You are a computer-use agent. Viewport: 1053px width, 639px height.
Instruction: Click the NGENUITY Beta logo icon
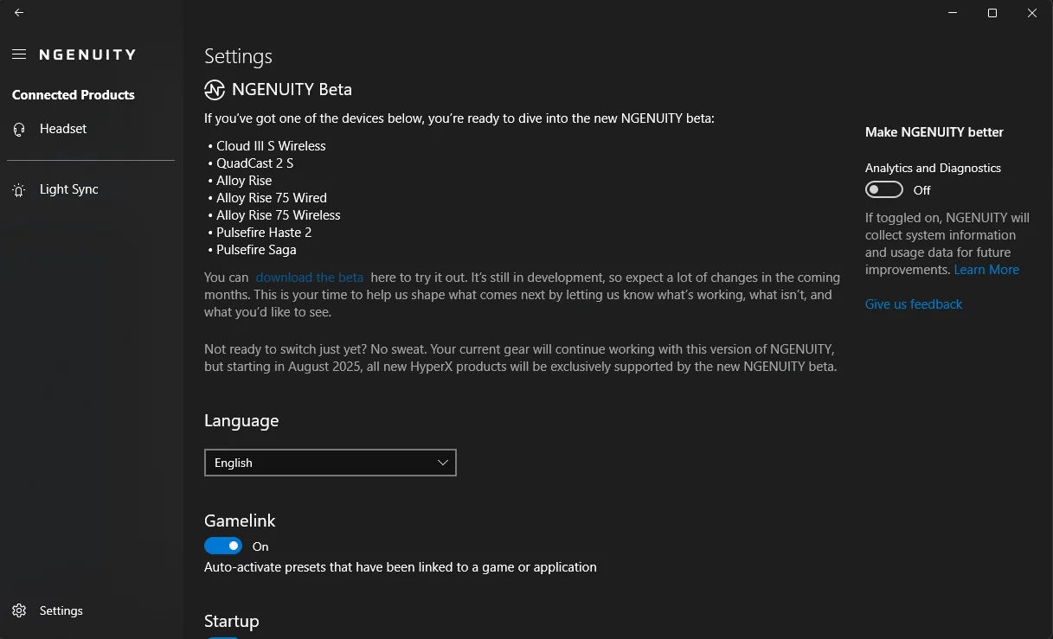(x=215, y=90)
